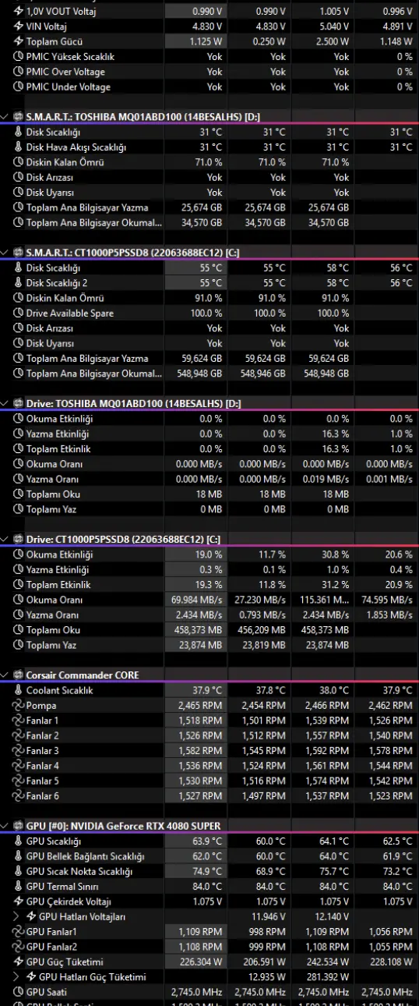This screenshot has width=419, height=1006.
Task: Click drive icon in Drive: CT1000P5PSSD8 header
Action: pos(18,540)
